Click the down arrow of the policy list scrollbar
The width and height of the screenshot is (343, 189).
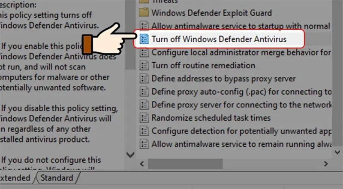coord(337,152)
